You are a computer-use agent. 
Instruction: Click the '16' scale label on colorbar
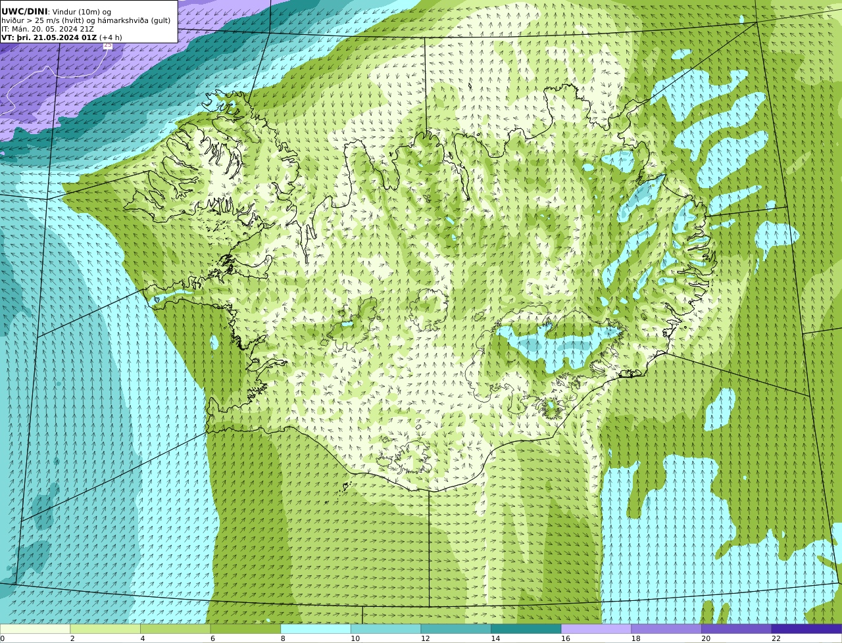click(566, 638)
